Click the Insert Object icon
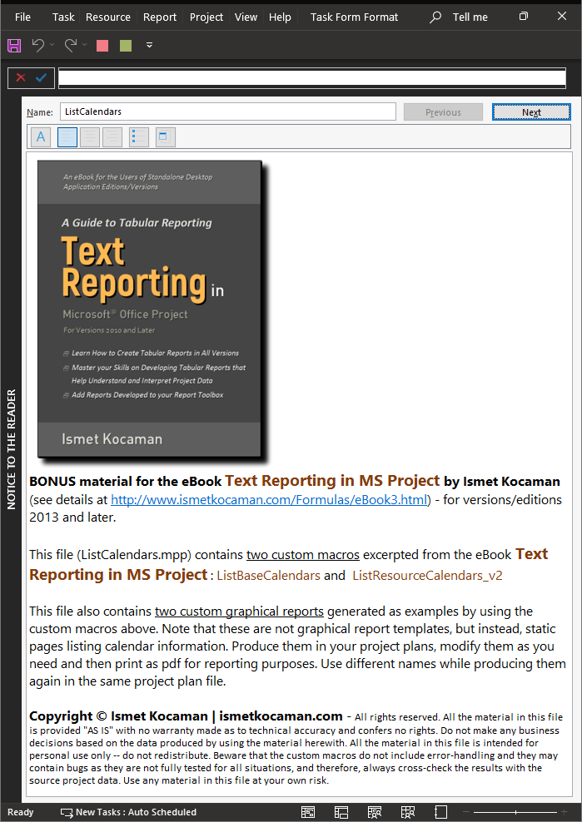582x822 pixels. tap(166, 137)
